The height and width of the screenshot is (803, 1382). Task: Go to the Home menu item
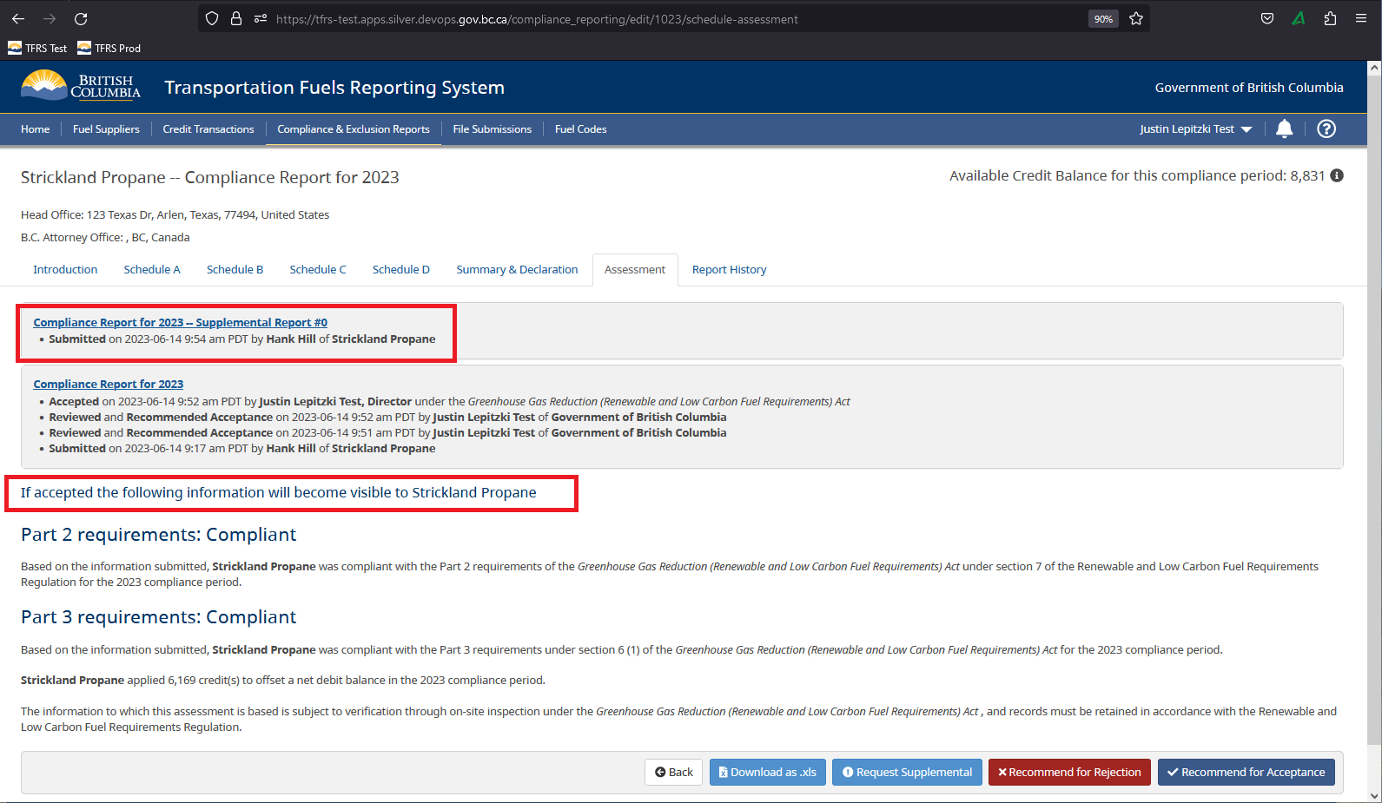(x=36, y=128)
